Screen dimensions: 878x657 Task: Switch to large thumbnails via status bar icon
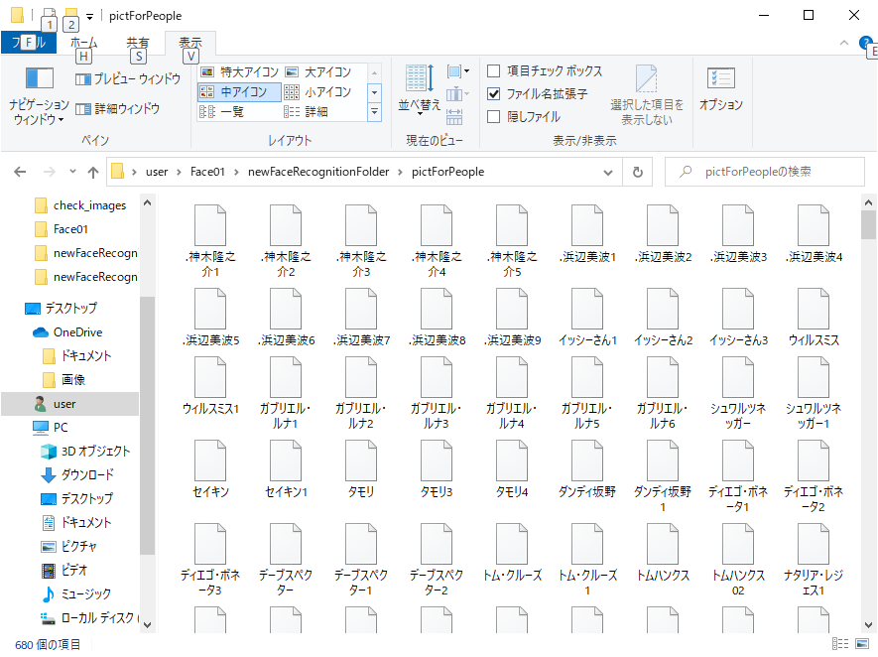[862, 643]
